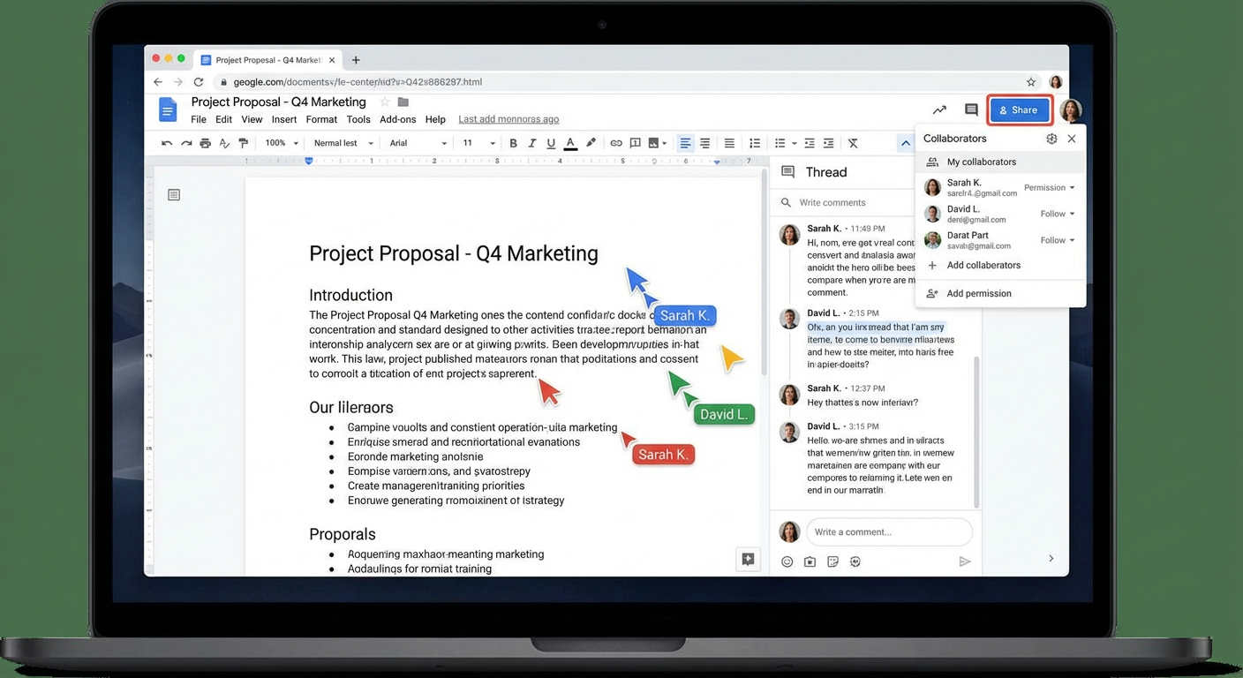Screen dimensions: 1243x678
Task: Toggle center alignment
Action: click(705, 142)
